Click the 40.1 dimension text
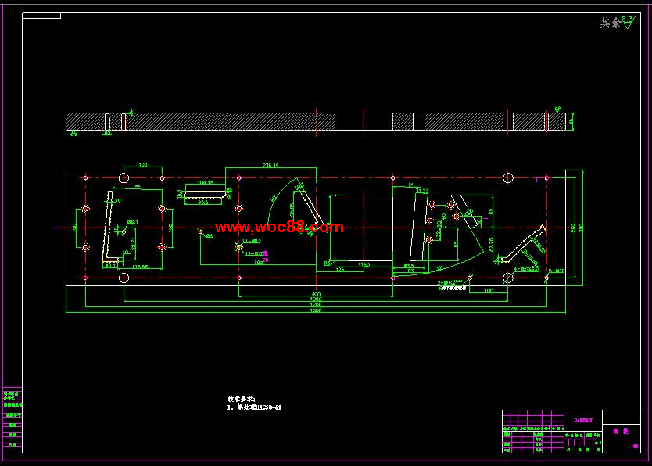Screen dimensions: 652x466 (x=110, y=266)
